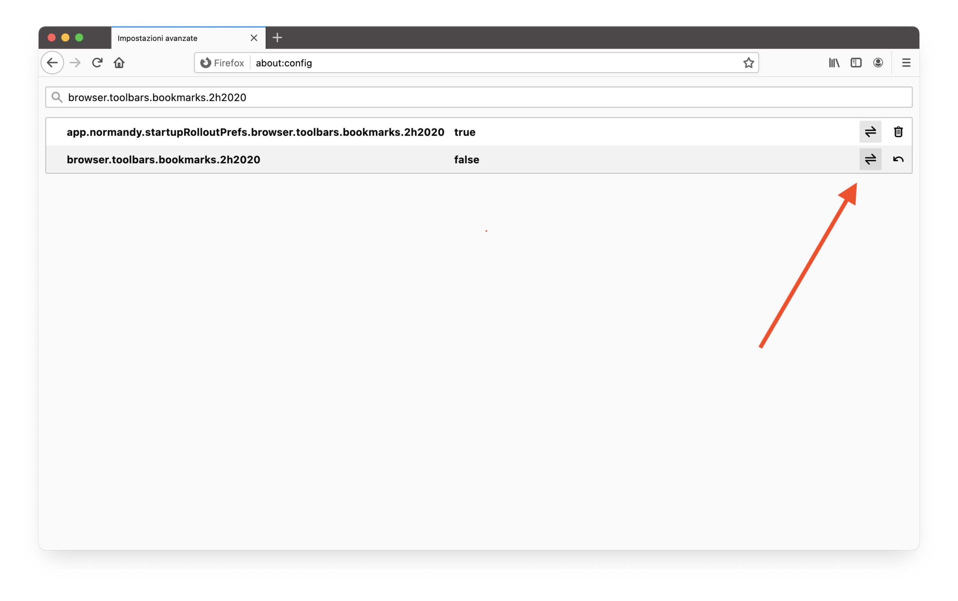Toggle the app.normandy startupRolloutPrefs preference value
The height and width of the screenshot is (601, 958).
tap(870, 132)
